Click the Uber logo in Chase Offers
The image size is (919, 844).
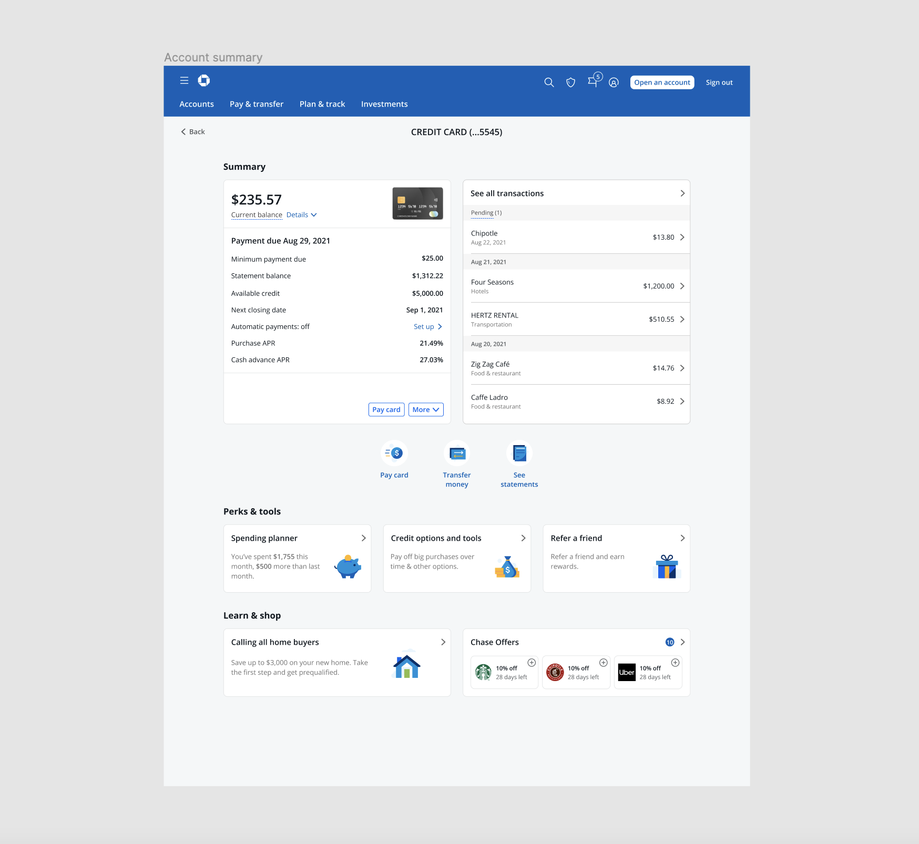pos(627,672)
